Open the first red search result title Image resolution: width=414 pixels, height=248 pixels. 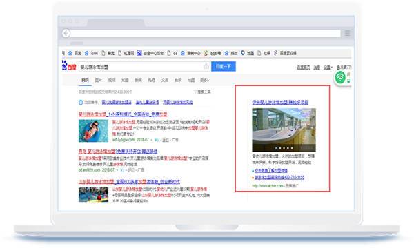coord(123,114)
